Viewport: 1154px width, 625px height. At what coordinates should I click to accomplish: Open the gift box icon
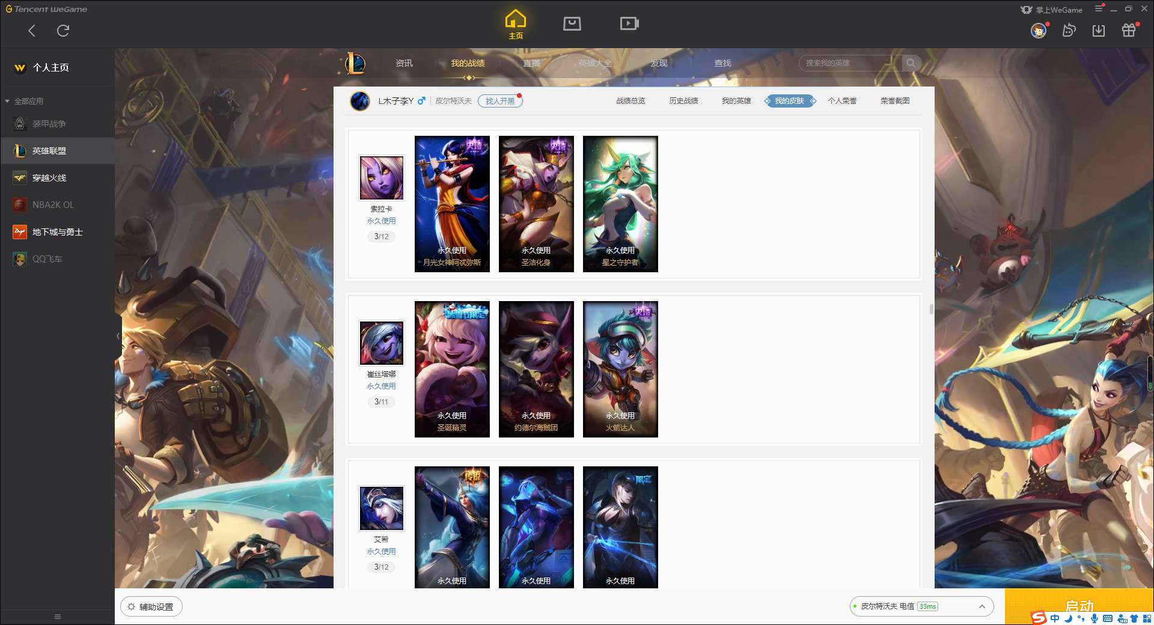coord(1129,31)
